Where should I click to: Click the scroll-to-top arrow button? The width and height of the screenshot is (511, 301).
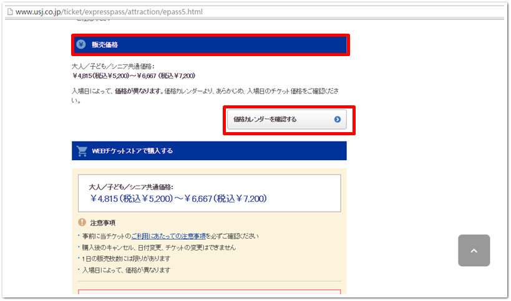(x=474, y=251)
